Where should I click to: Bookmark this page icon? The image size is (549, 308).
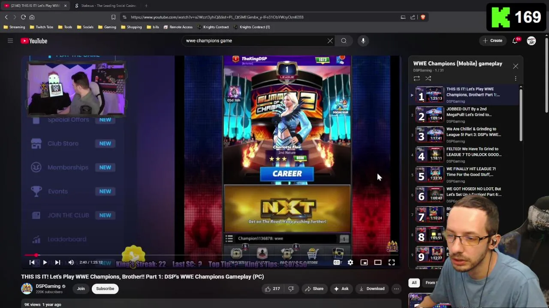pos(113,17)
